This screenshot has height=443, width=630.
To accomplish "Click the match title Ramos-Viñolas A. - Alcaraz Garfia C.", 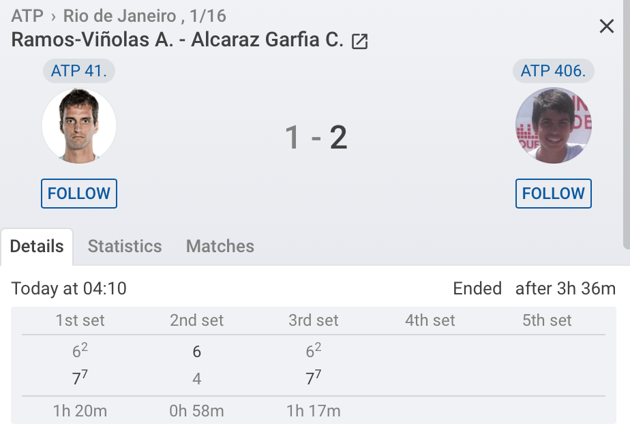I will click(x=177, y=40).
